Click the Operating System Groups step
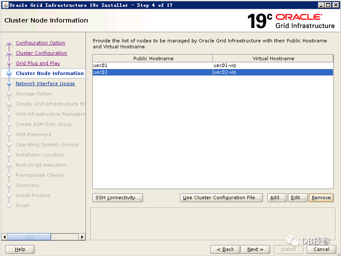The height and width of the screenshot is (256, 341). click(x=47, y=145)
